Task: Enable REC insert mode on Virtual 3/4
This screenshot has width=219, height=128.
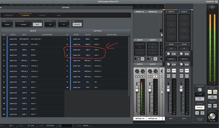Action: click(x=148, y=59)
